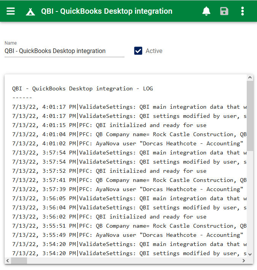Click the horizontal scrollbar thumb in log
The width and height of the screenshot is (257, 270).
pos(19,261)
